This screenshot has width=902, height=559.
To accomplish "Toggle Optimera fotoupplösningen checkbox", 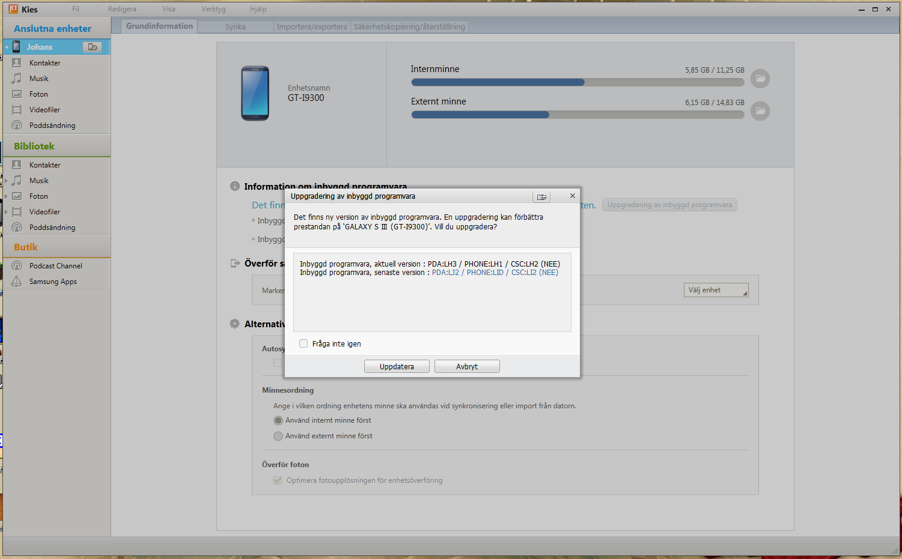I will pos(278,480).
